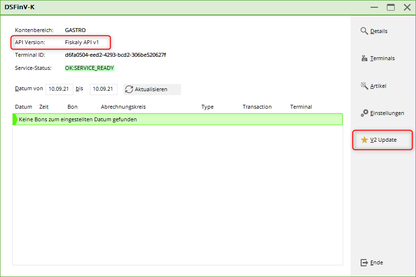Click the refresh arrows icon on Aktualisieren
Screen dimensions: 416x277
129,89
